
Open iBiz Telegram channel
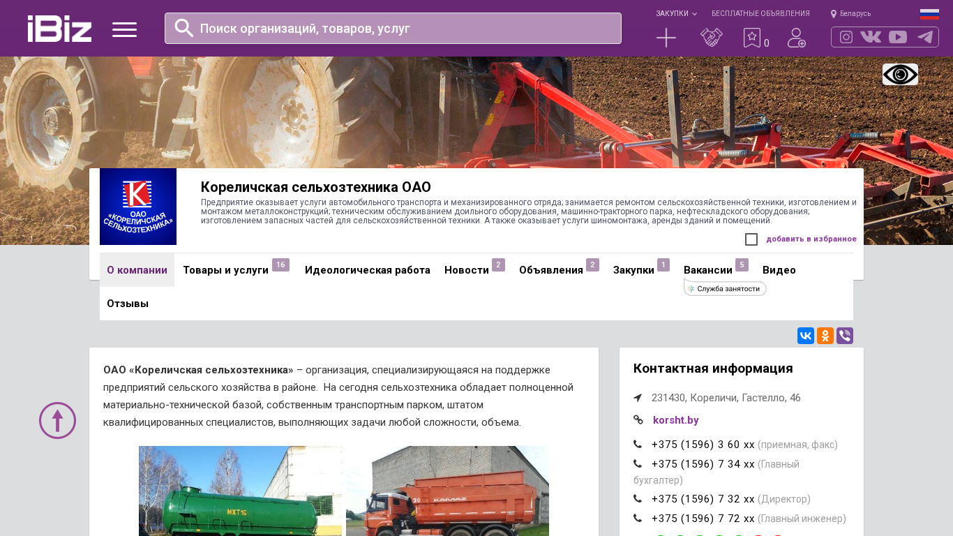click(x=925, y=37)
